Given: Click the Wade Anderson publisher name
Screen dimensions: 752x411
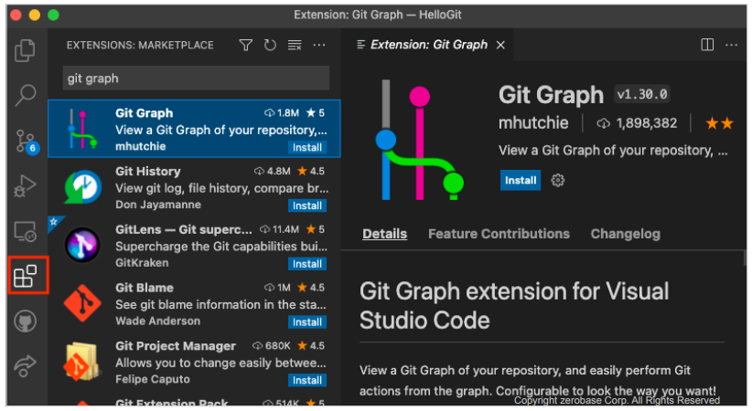Looking at the screenshot, I should 157,321.
